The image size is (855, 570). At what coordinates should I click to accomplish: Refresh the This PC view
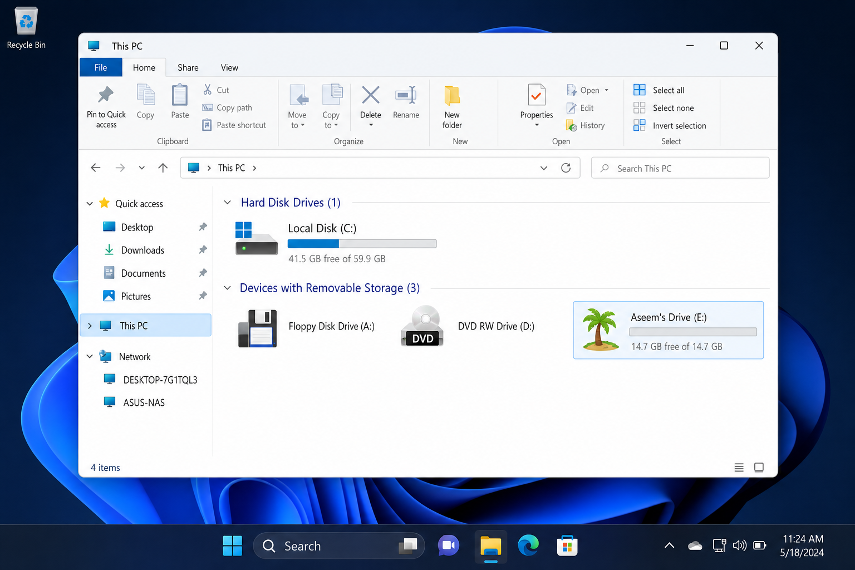[x=566, y=168]
